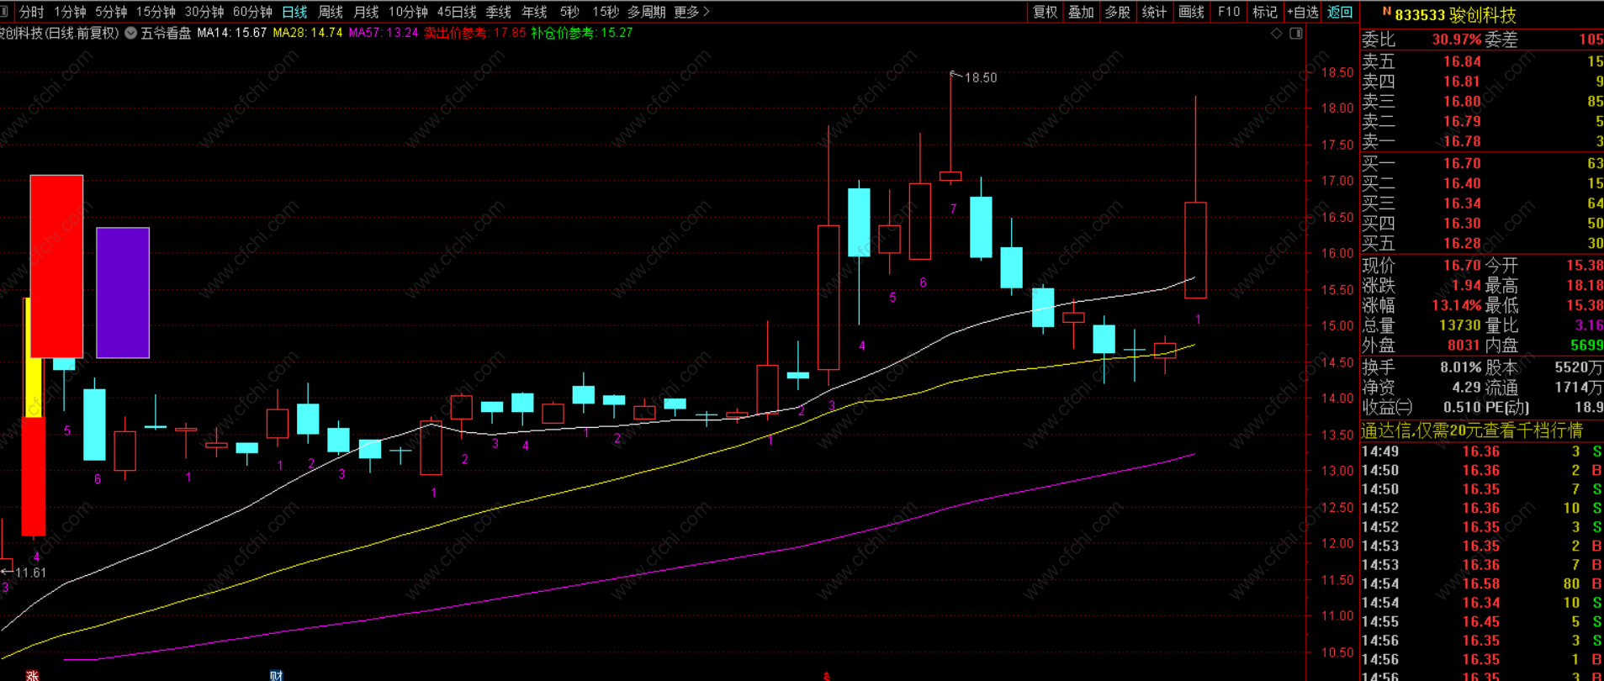The width and height of the screenshot is (1604, 681).
Task: Toggle the side panel icon beside the diamond
Action: [x=1296, y=34]
